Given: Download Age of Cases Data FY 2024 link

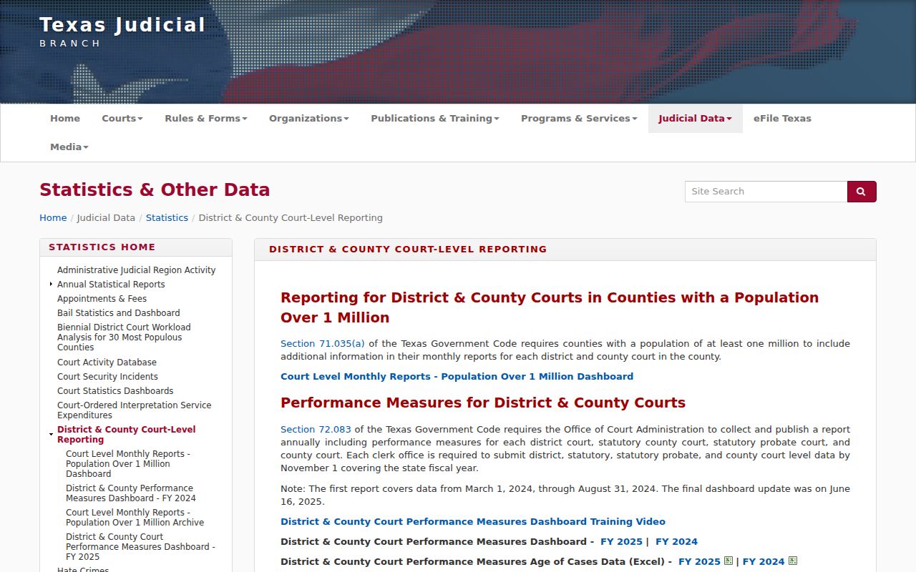Looking at the screenshot, I should point(764,562).
